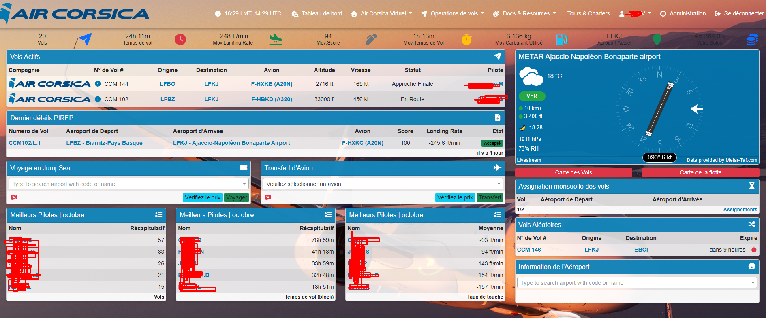
Task: Open the Air Corsica Virtuel menu
Action: tap(381, 13)
